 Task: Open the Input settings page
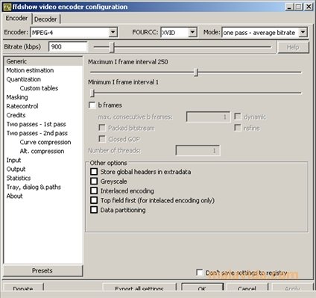click(x=43, y=160)
